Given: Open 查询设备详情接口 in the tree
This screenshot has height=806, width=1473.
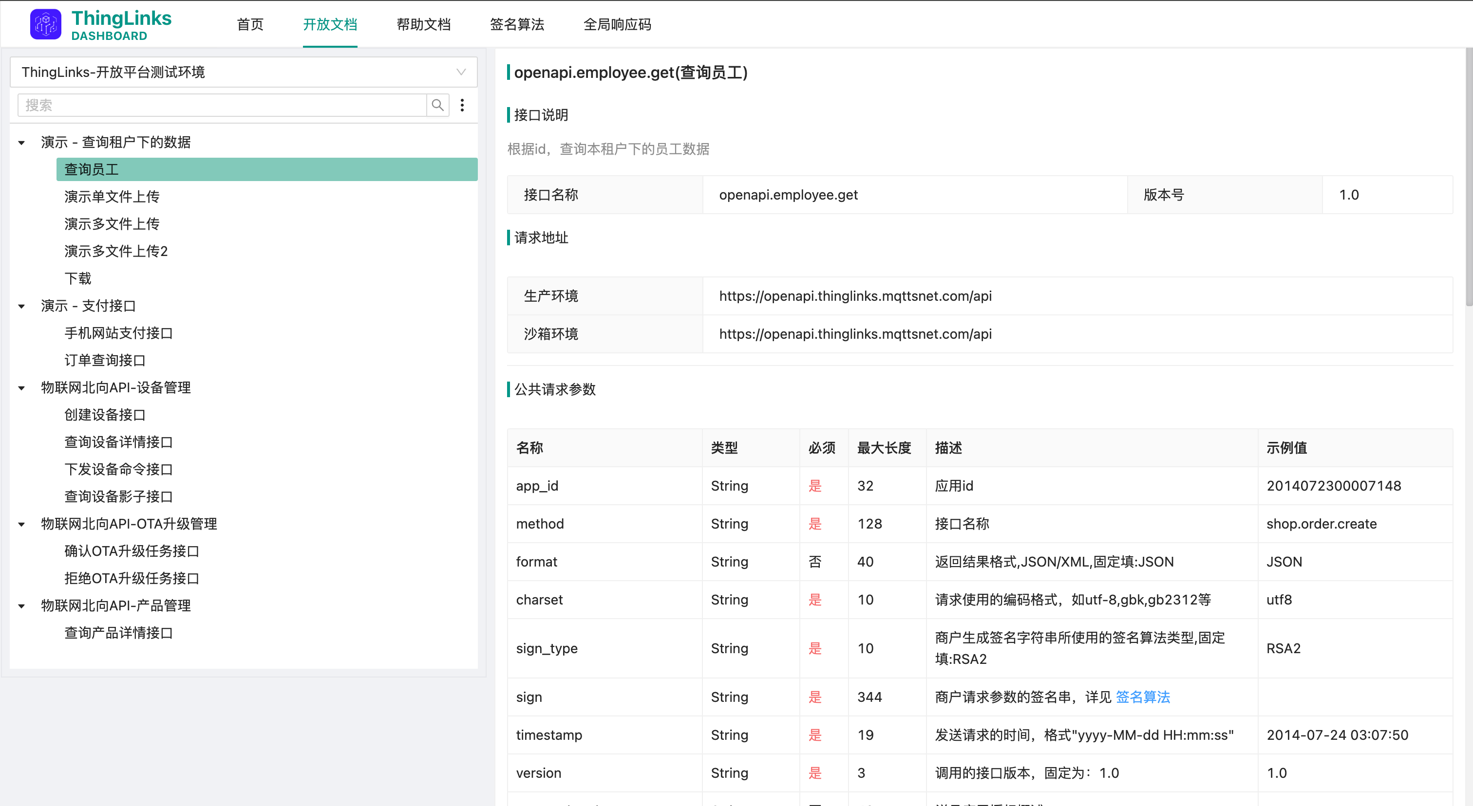Looking at the screenshot, I should pos(118,442).
